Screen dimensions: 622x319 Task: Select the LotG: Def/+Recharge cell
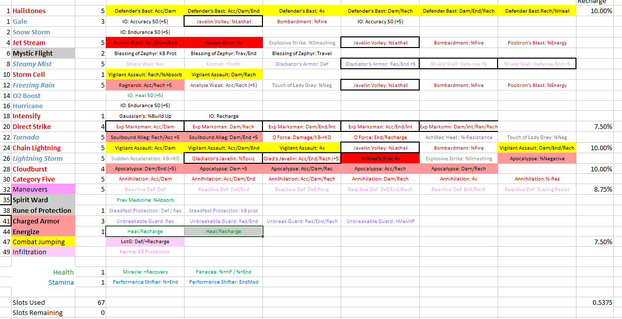pos(145,242)
